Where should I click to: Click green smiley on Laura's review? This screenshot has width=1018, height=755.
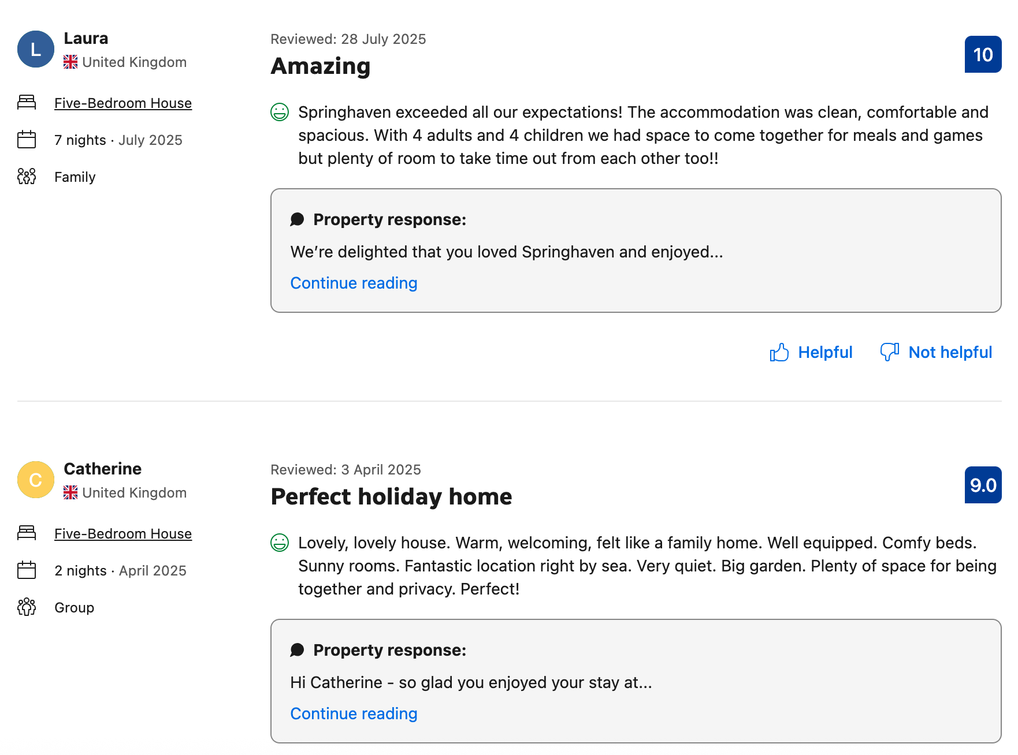tap(280, 112)
